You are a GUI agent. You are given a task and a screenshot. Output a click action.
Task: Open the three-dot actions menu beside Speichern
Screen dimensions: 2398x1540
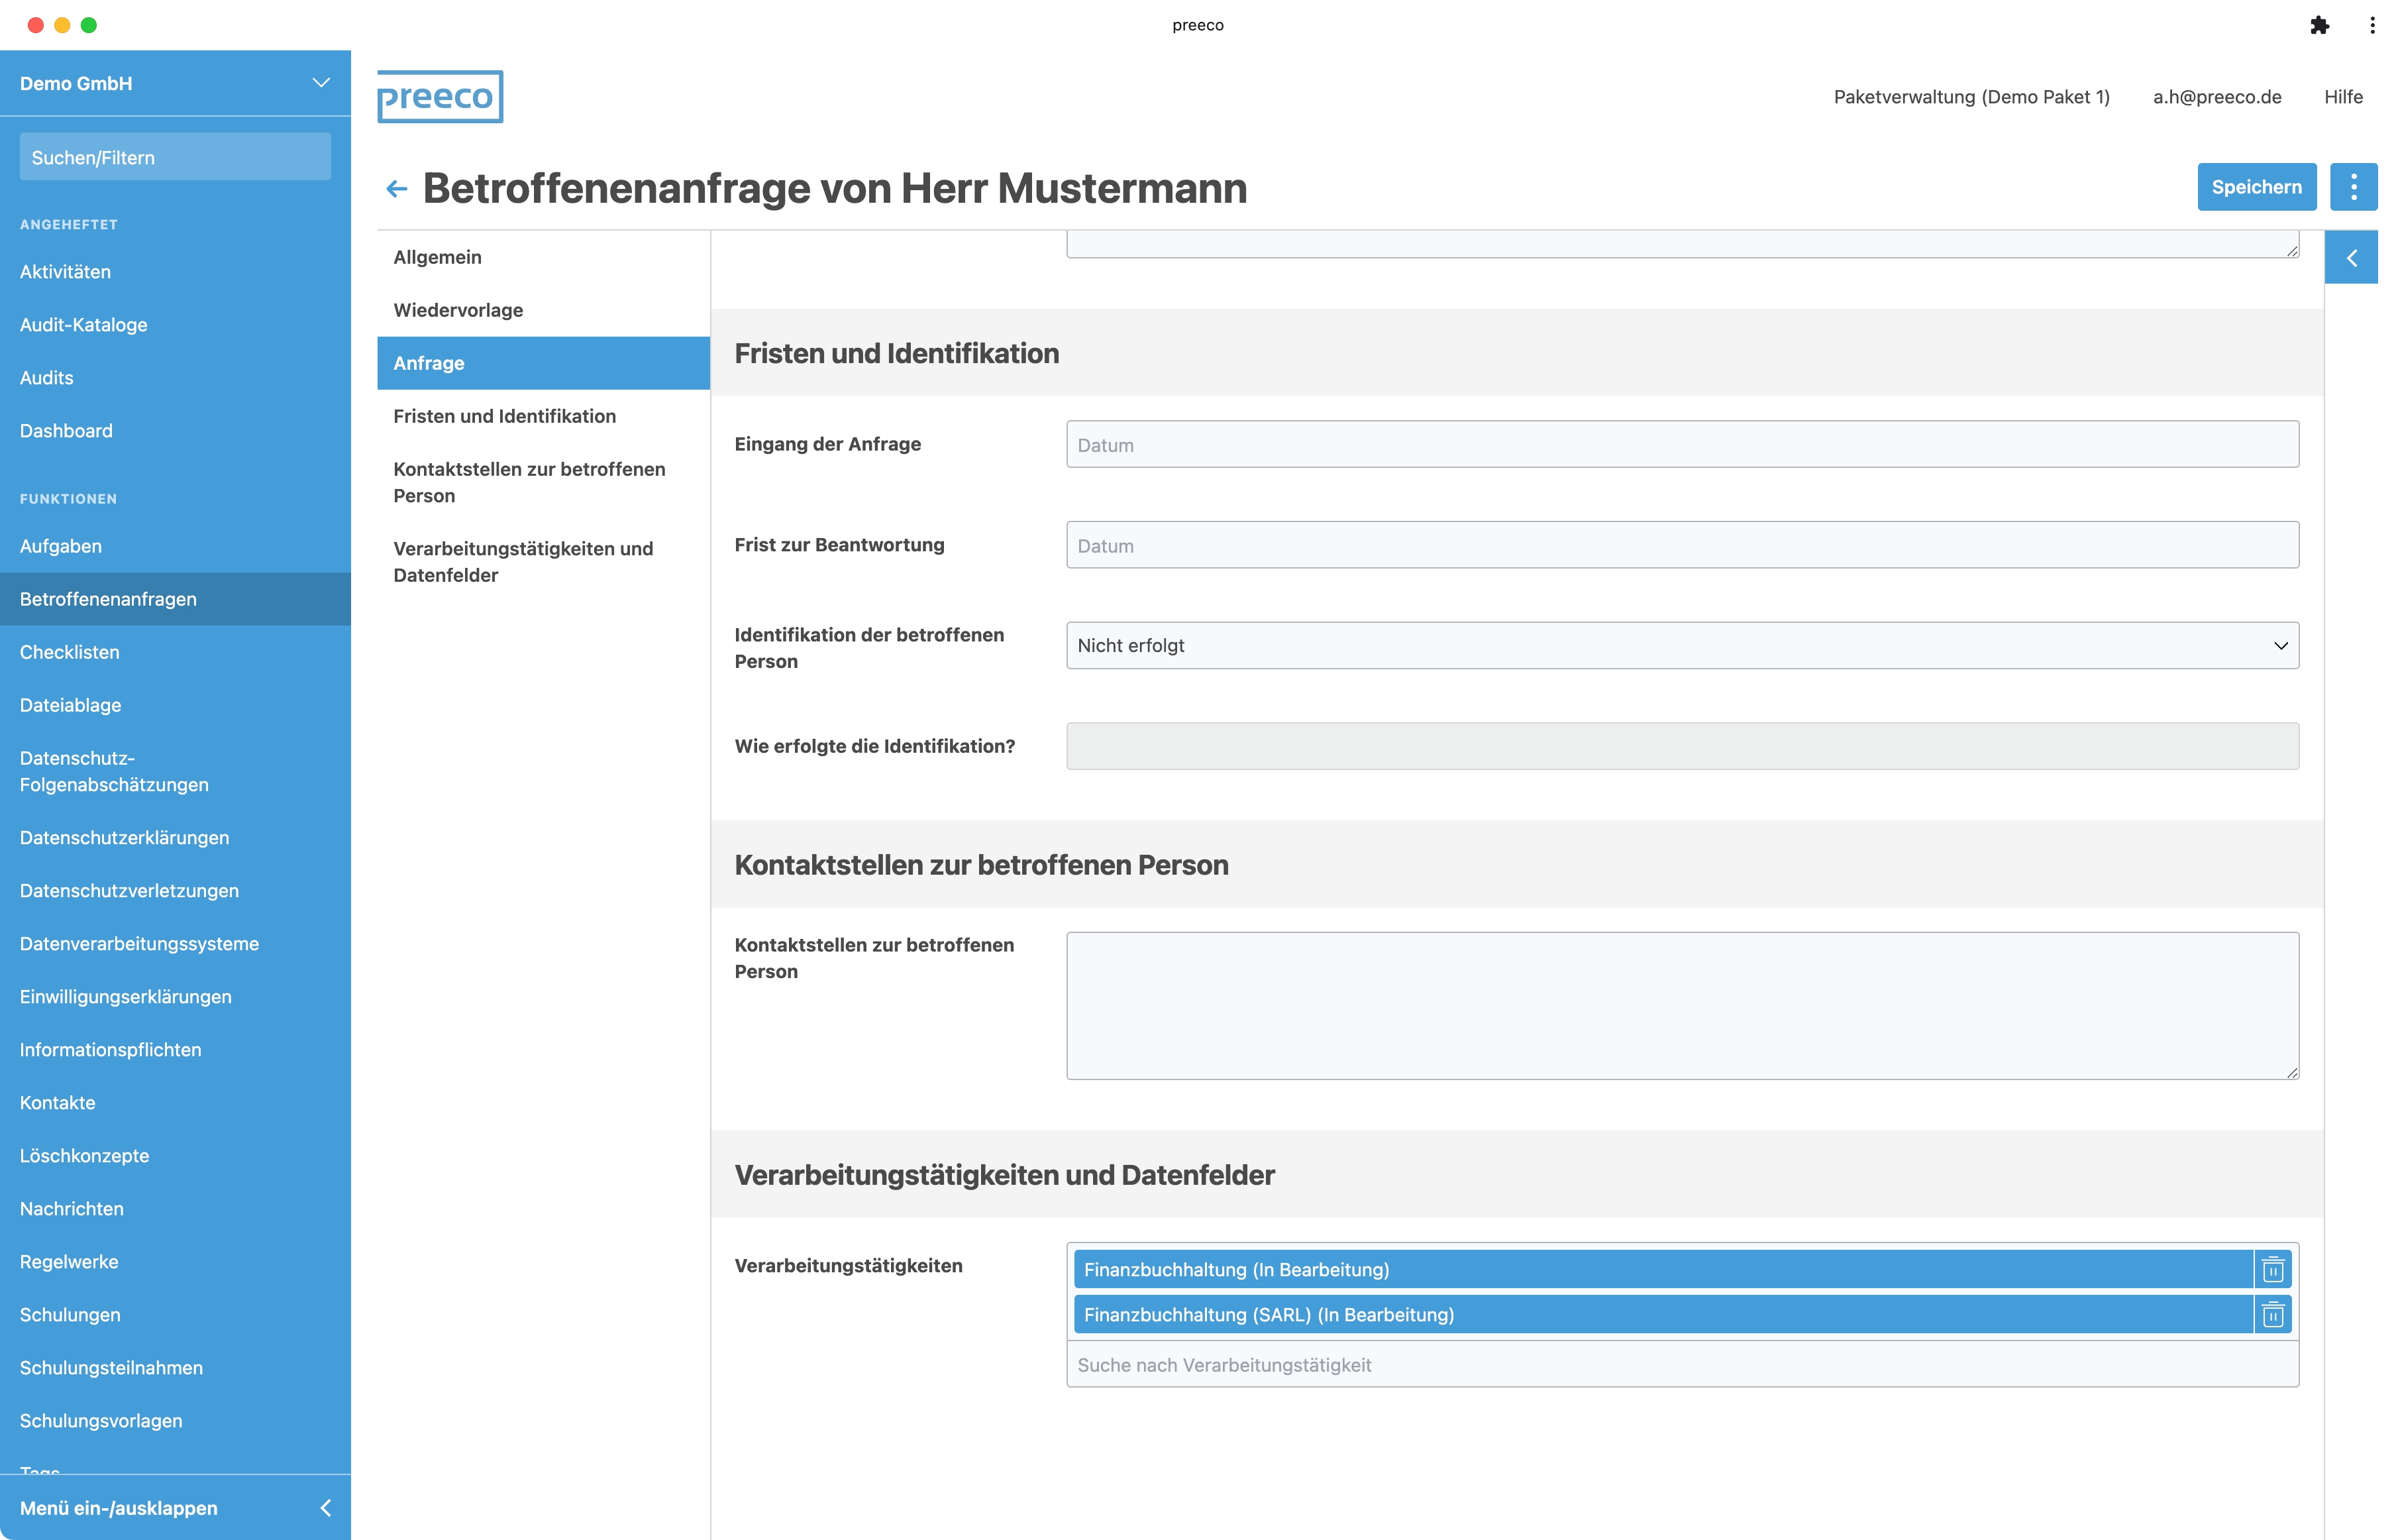[x=2353, y=187]
